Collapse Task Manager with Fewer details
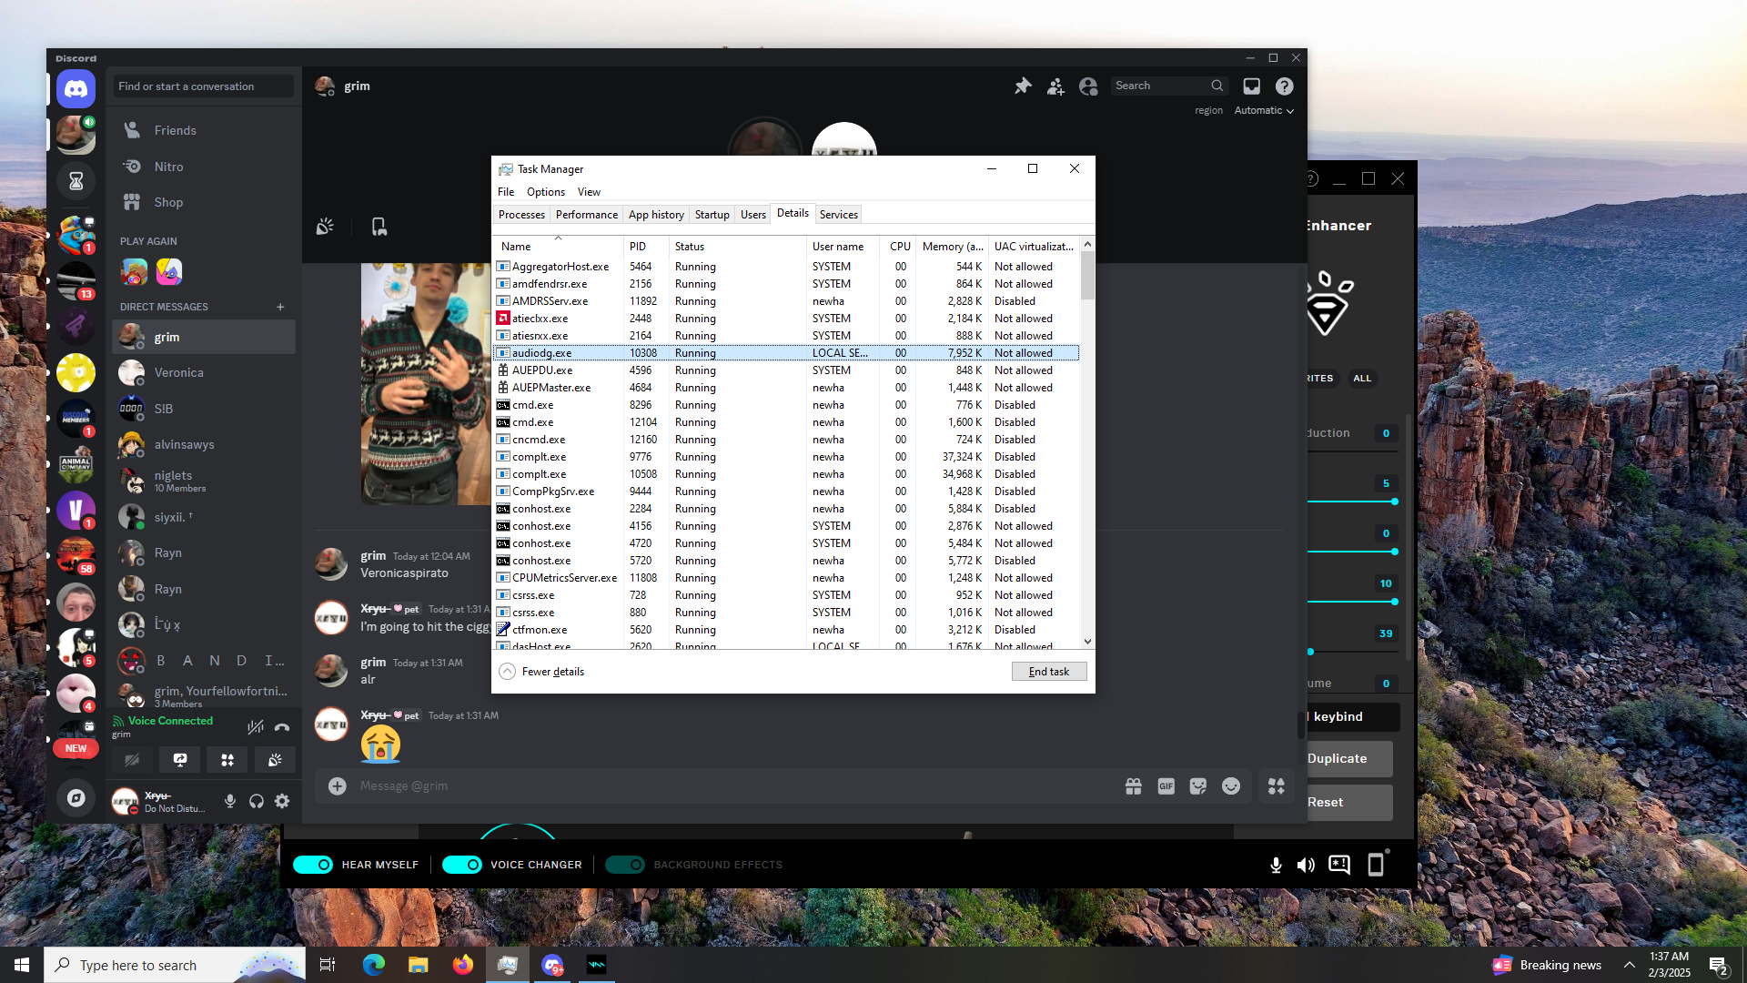 (542, 672)
